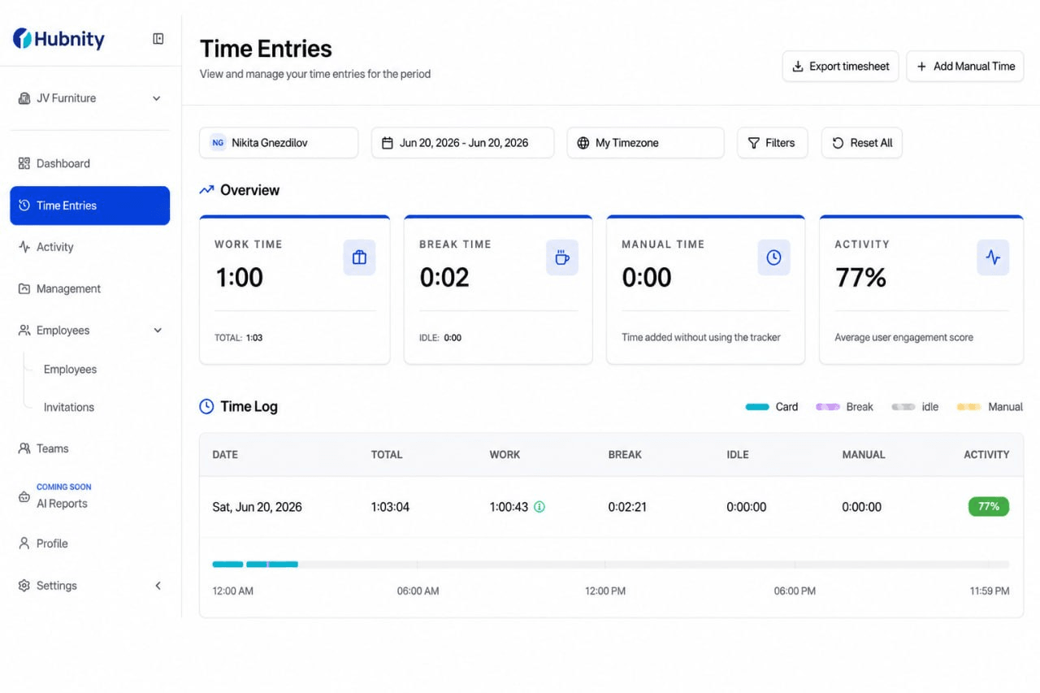Click the Activity card pulse icon
This screenshot has width=1040, height=693.
993,258
